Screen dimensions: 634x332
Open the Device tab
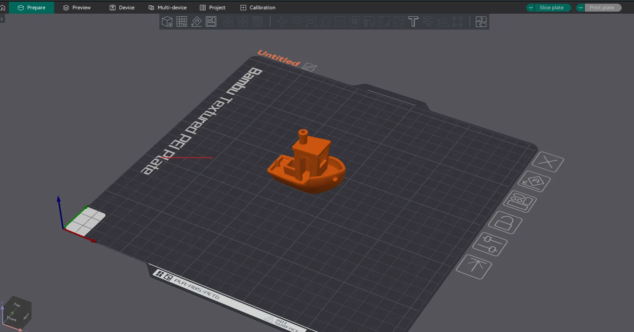click(x=122, y=7)
